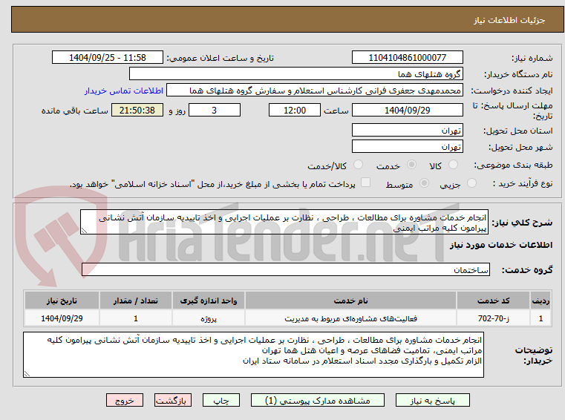The width and height of the screenshot is (565, 420).
Task: Click the تاریخ نیاز column header
Action: coord(62,301)
